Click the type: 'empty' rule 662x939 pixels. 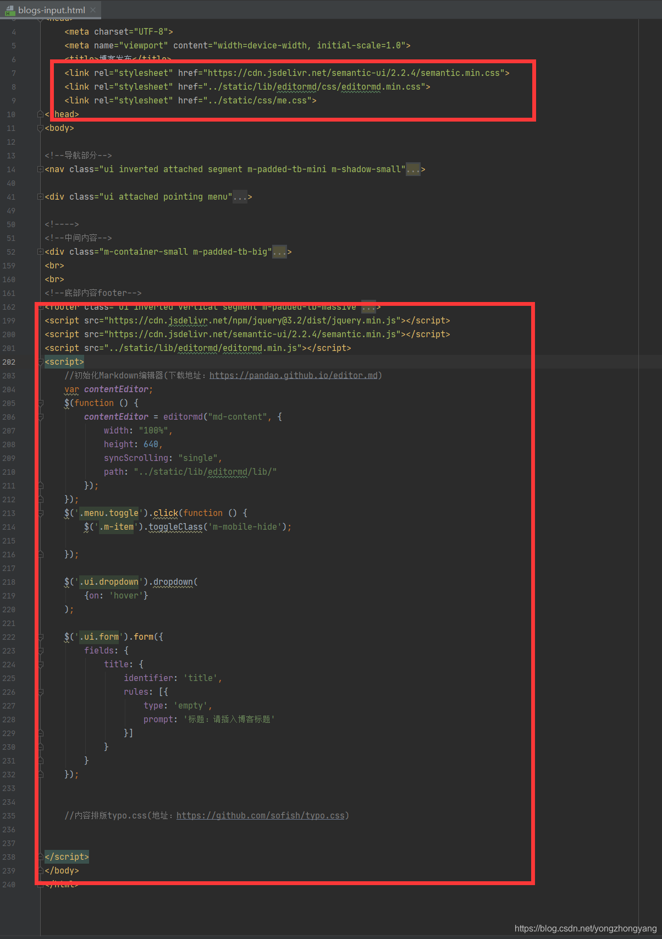point(178,706)
